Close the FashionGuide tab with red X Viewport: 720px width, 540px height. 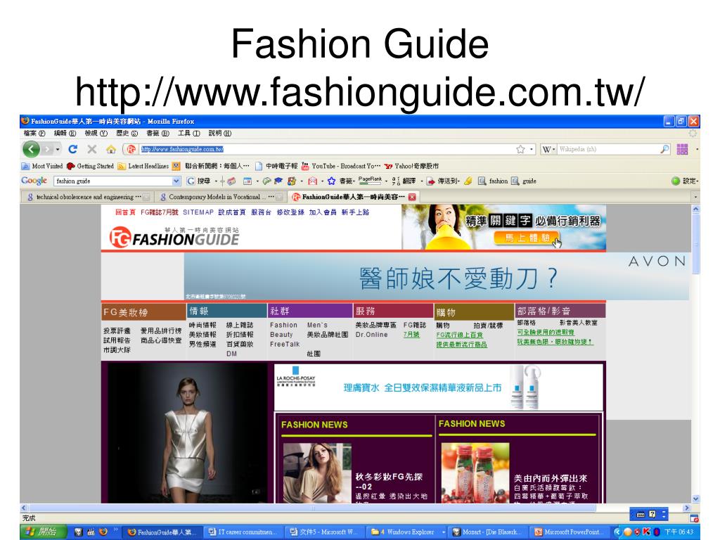(x=412, y=197)
